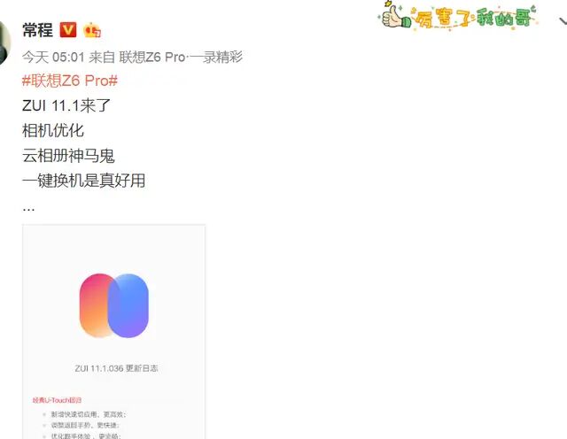Open the username 常程 profile link
This screenshot has width=567, height=439.
click(37, 29)
